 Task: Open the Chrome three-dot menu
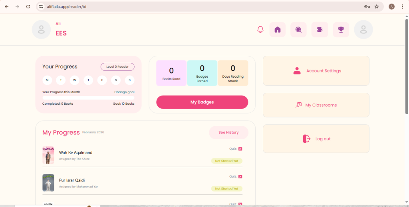(x=402, y=6)
